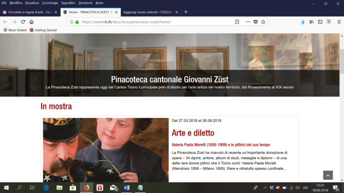344x193 pixels.
Task: Close the Aggiungi nuovo articolo tab
Action: pyautogui.click(x=177, y=12)
